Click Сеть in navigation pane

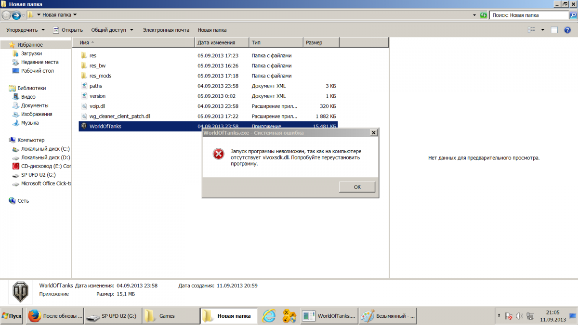(x=23, y=201)
